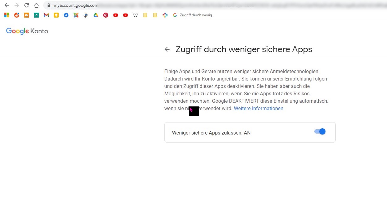Open the first YouTube bookmark
The image size is (387, 207).
[116, 15]
